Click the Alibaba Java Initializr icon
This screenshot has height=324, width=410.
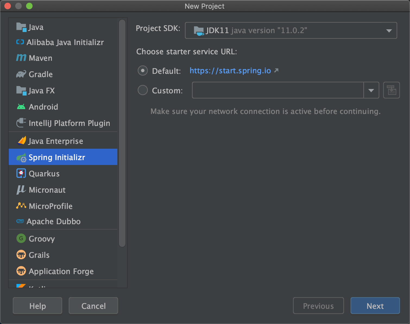coord(20,42)
